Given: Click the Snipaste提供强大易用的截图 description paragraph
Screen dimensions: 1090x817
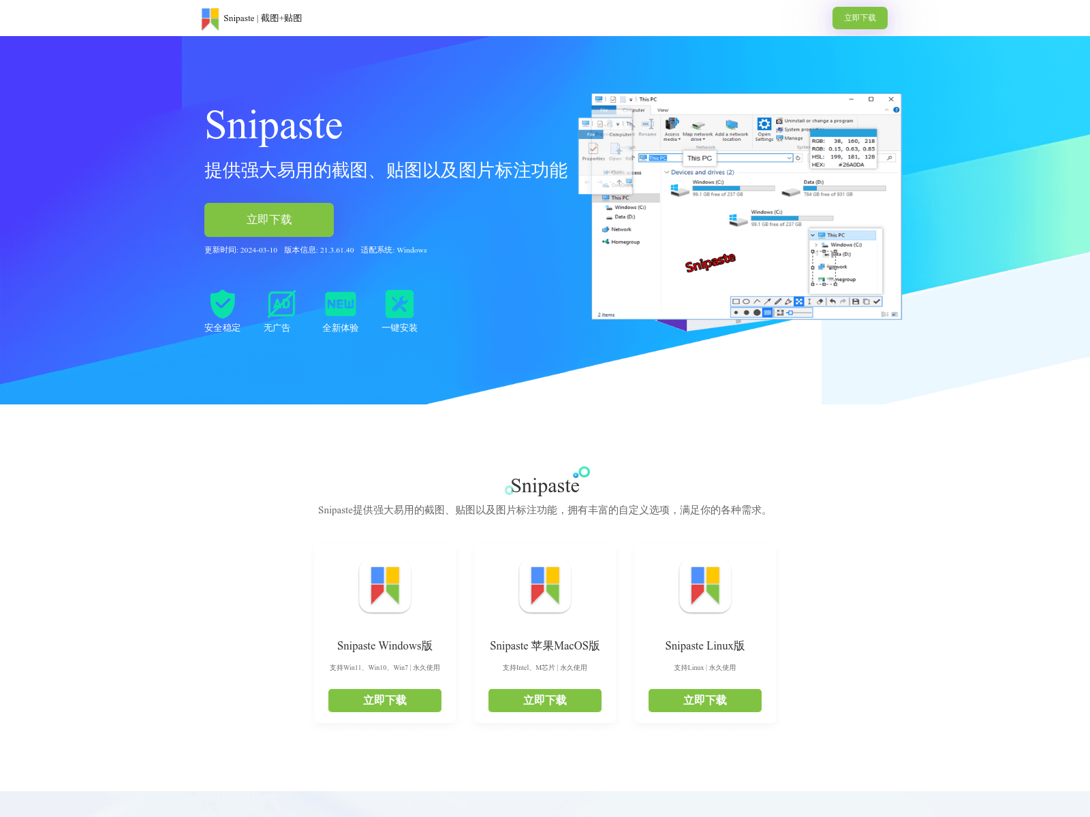Looking at the screenshot, I should (545, 510).
